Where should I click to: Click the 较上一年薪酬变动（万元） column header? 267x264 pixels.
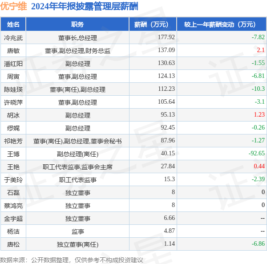[222, 24]
